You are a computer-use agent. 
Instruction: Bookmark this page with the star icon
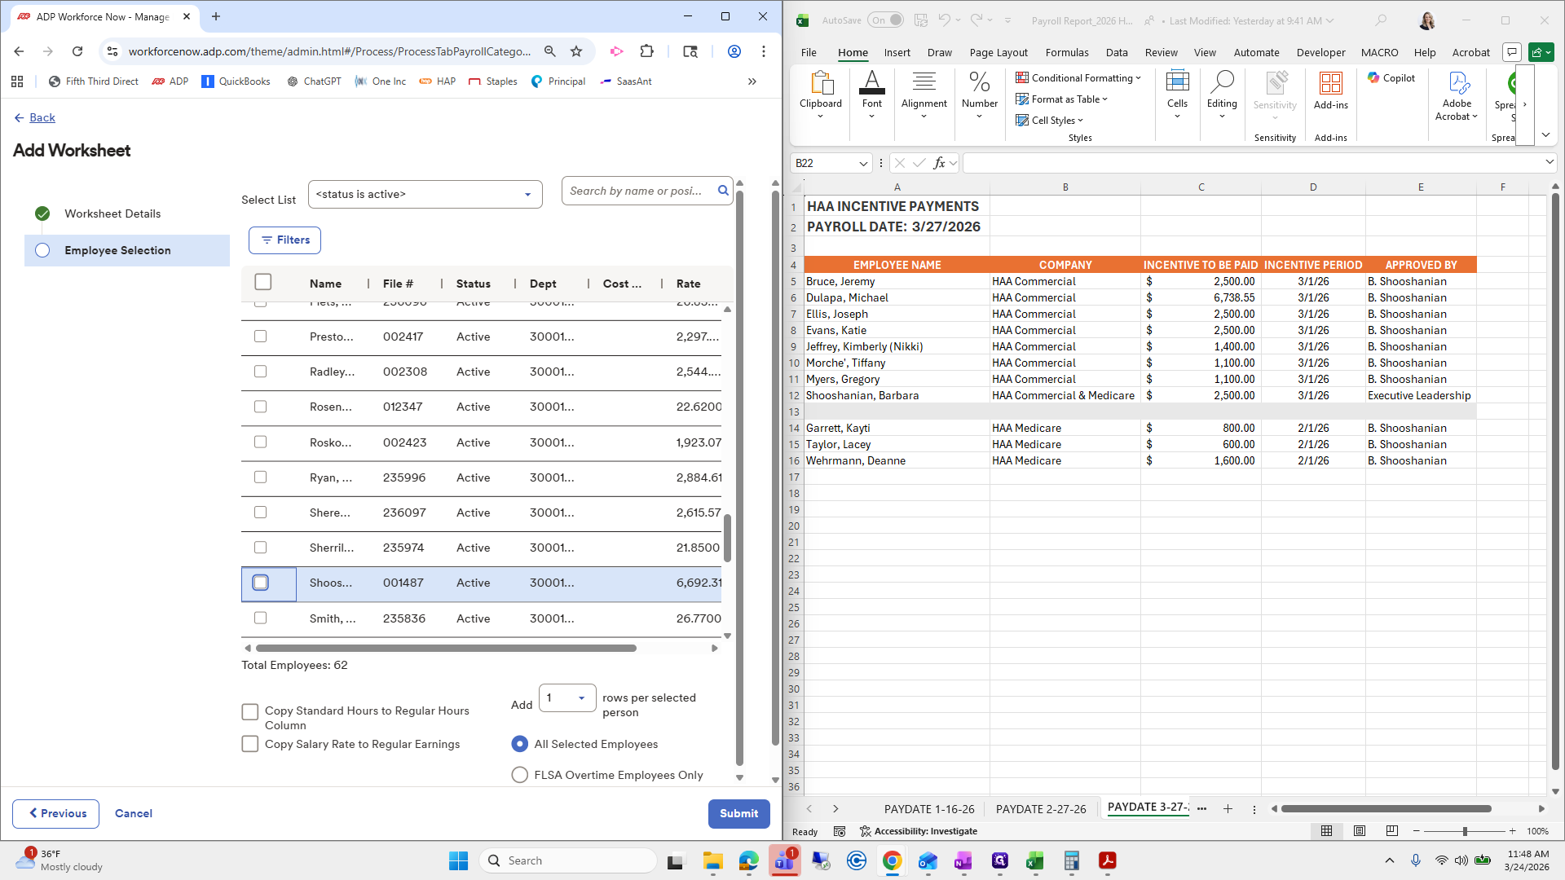pos(576,51)
